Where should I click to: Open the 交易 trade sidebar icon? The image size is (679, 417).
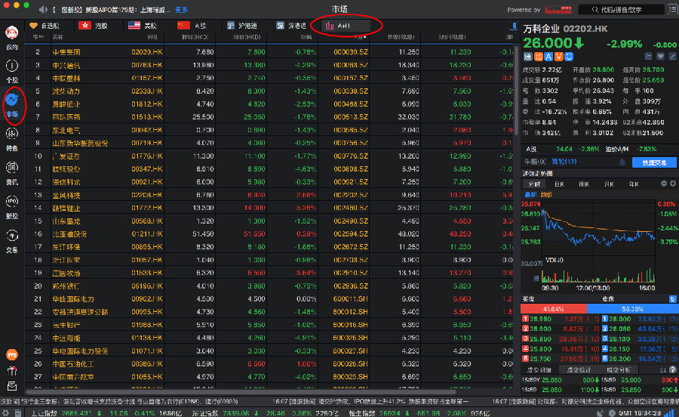pos(11,236)
